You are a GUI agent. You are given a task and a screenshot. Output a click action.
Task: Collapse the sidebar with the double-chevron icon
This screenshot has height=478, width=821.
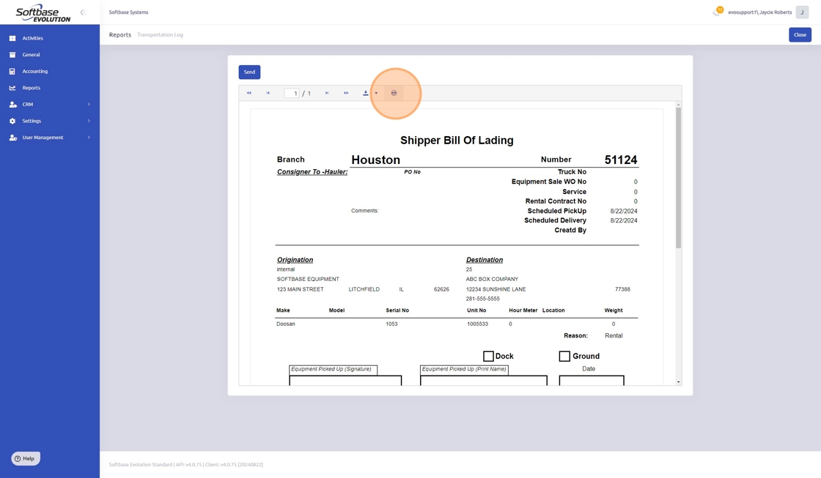(83, 12)
